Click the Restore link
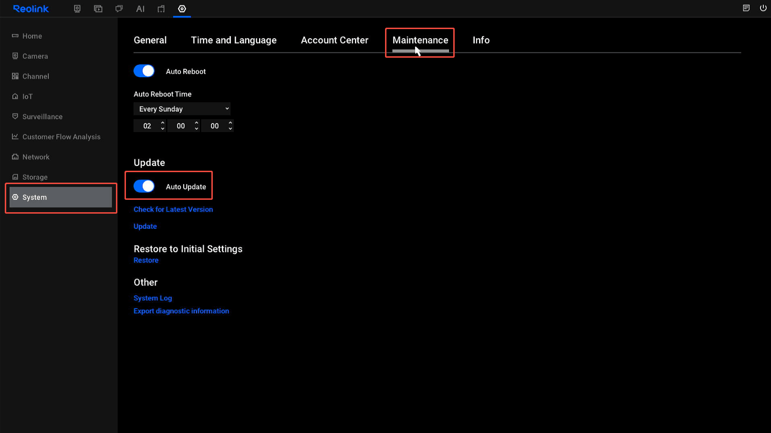 coord(146,260)
